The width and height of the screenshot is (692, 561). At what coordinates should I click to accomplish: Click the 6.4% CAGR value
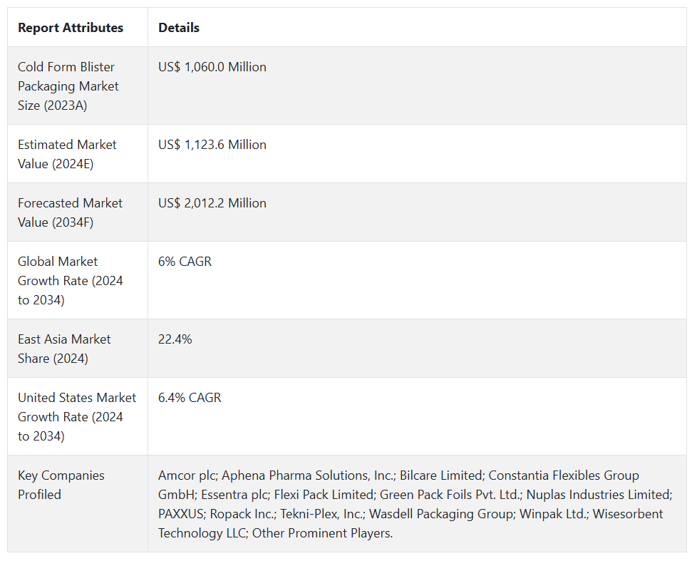(190, 398)
